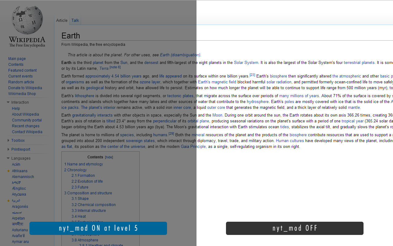Open the Solar System link
Image resolution: width=393 pixels, height=246 pixels.
coord(246,63)
